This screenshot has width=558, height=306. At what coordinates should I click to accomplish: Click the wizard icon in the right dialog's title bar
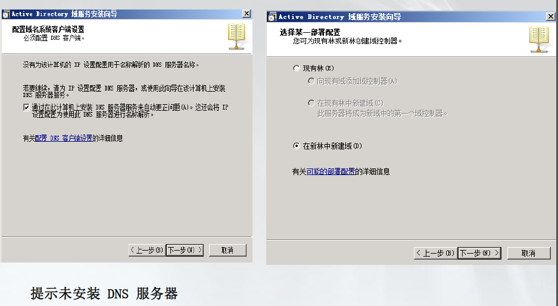[272, 17]
